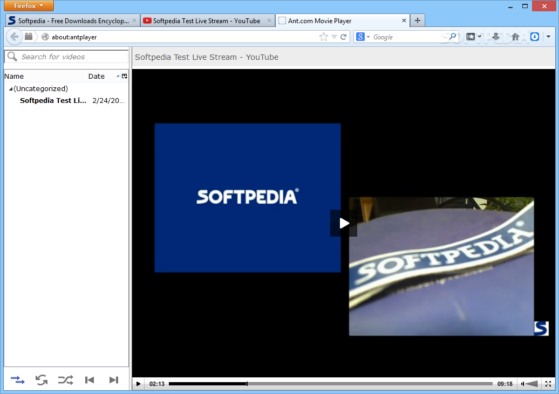Switch to Softpedia Free Downloads tab
This screenshot has width=559, height=394.
pyautogui.click(x=72, y=20)
